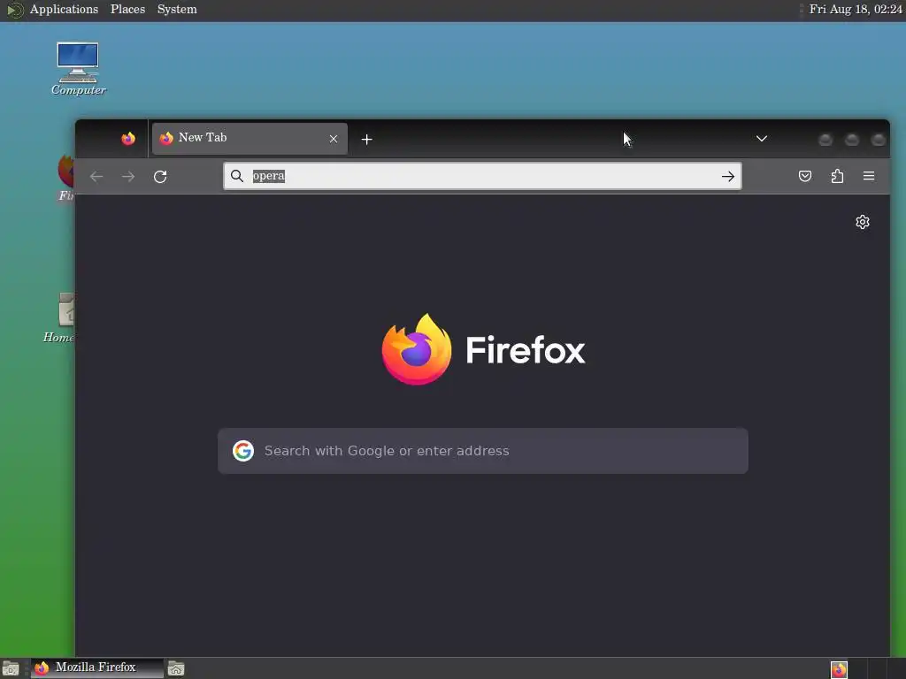Click the Search with Google box

[482, 451]
